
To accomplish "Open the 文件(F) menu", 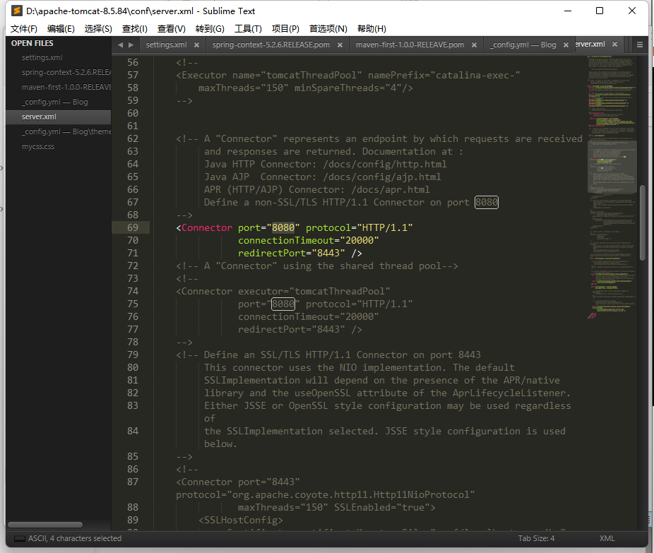I will pyautogui.click(x=24, y=29).
